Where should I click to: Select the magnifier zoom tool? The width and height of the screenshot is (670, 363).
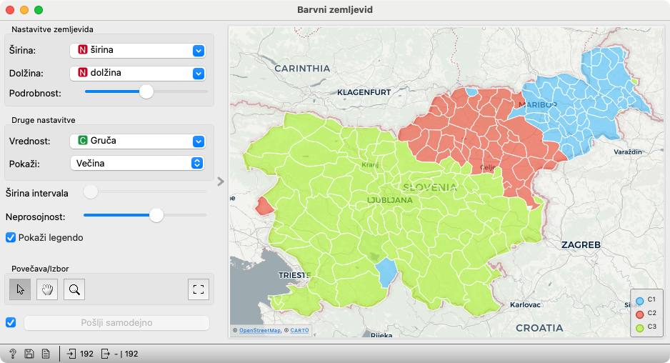74,289
